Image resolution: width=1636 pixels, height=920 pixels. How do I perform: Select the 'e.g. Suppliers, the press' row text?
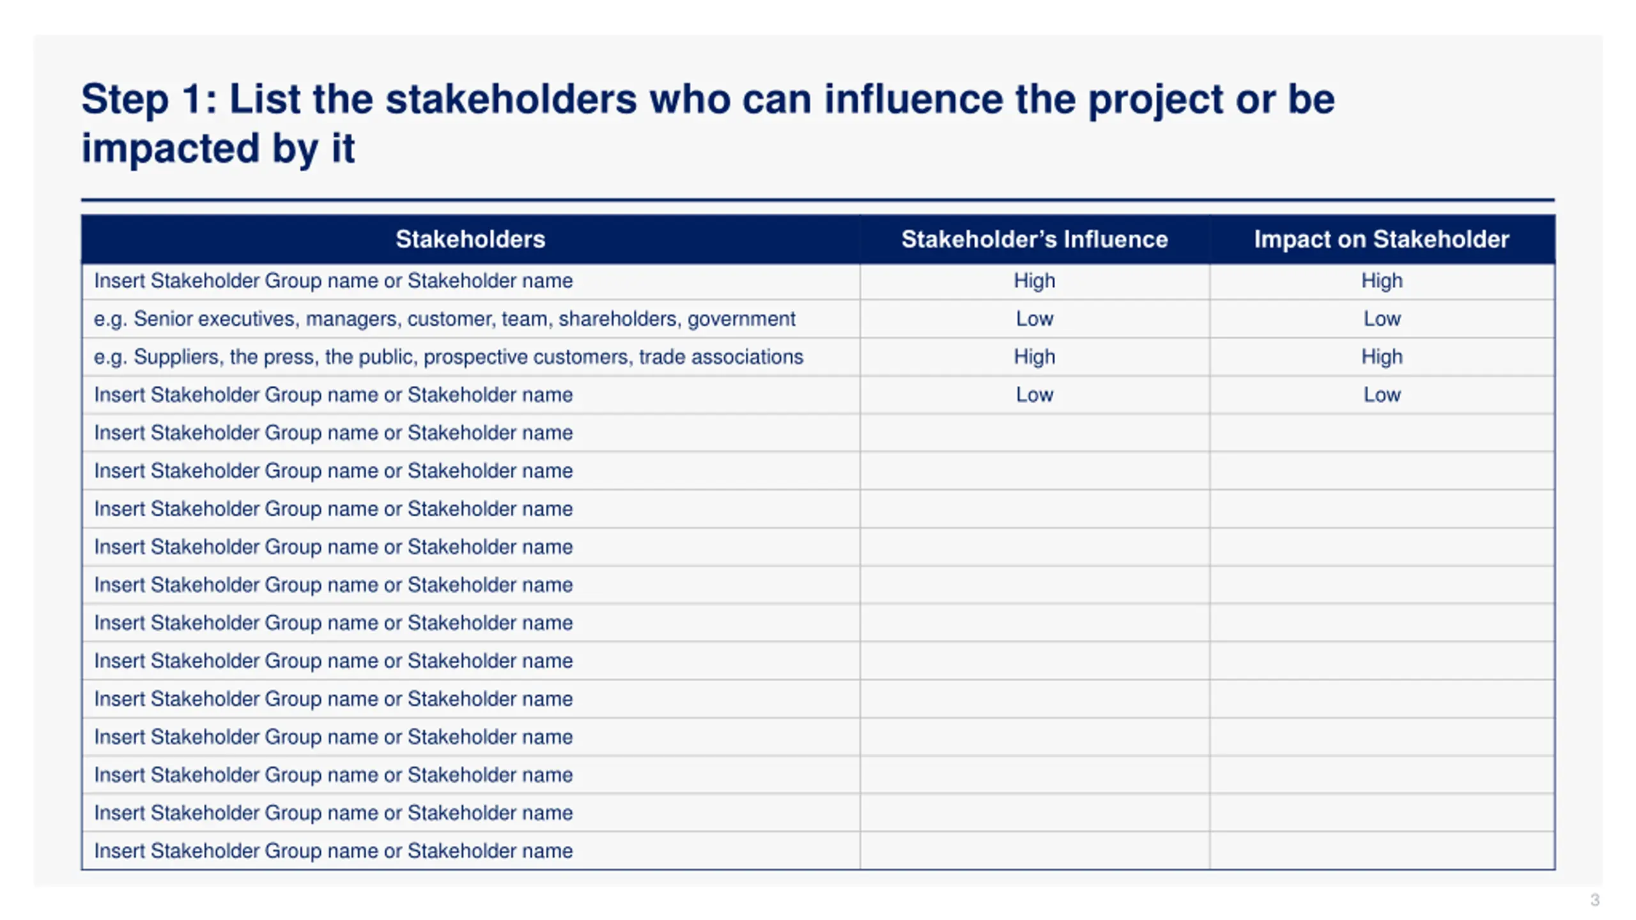click(x=448, y=356)
